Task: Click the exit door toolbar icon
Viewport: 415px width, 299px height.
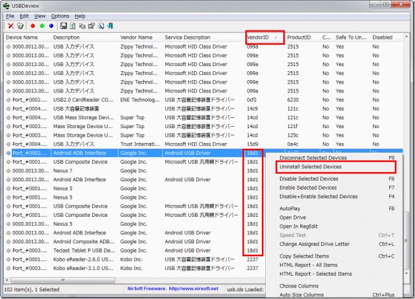Action: [110, 26]
